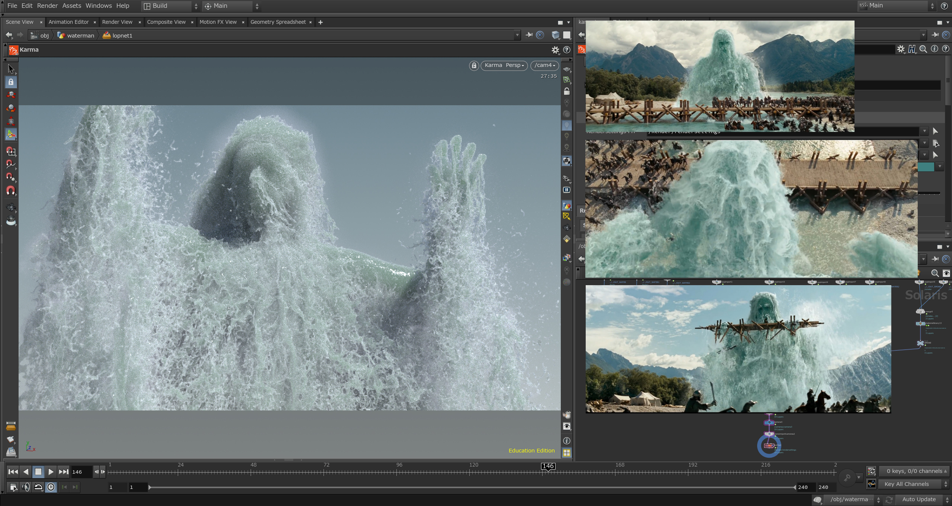Open the File menu
The image size is (952, 506).
click(12, 6)
